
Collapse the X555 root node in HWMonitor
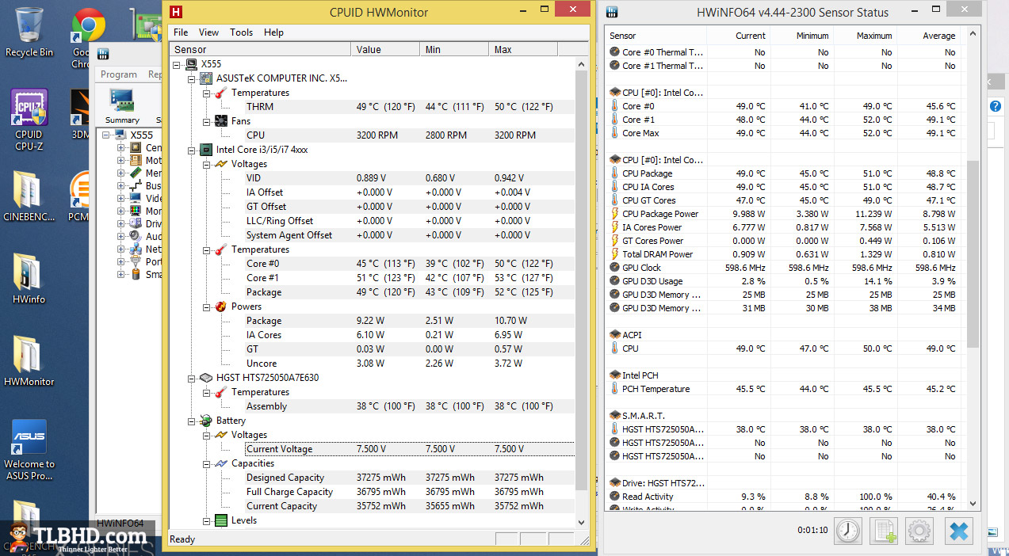click(x=176, y=64)
